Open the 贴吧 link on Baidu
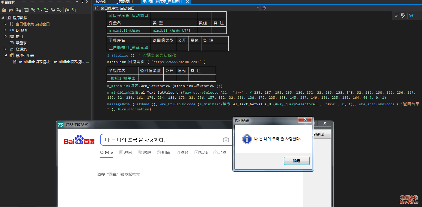The height and width of the screenshot is (207, 422). point(144,153)
